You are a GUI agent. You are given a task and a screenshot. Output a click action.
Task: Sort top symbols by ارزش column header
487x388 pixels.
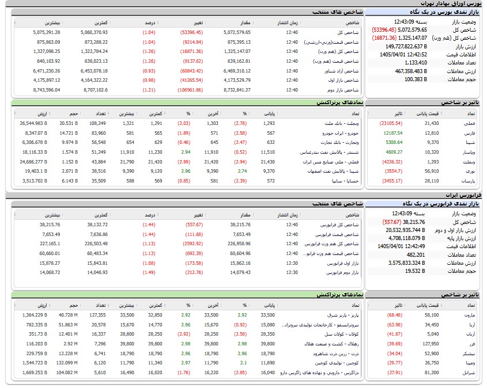pyautogui.click(x=42, y=114)
